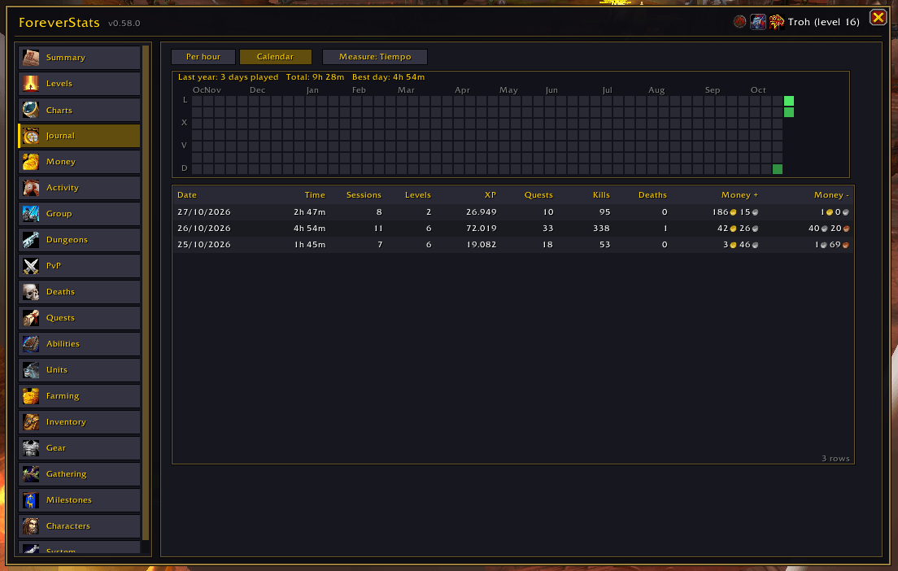Click the blue troll portrait beside Troh
Viewport: 898px width, 571px height.
(758, 22)
